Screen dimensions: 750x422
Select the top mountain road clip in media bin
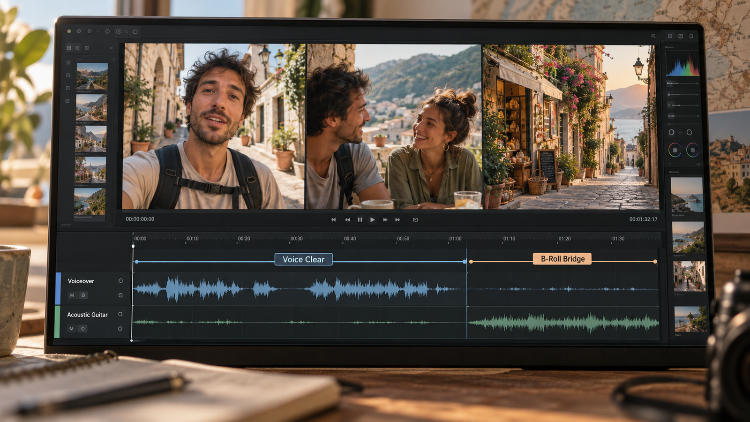pyautogui.click(x=92, y=76)
